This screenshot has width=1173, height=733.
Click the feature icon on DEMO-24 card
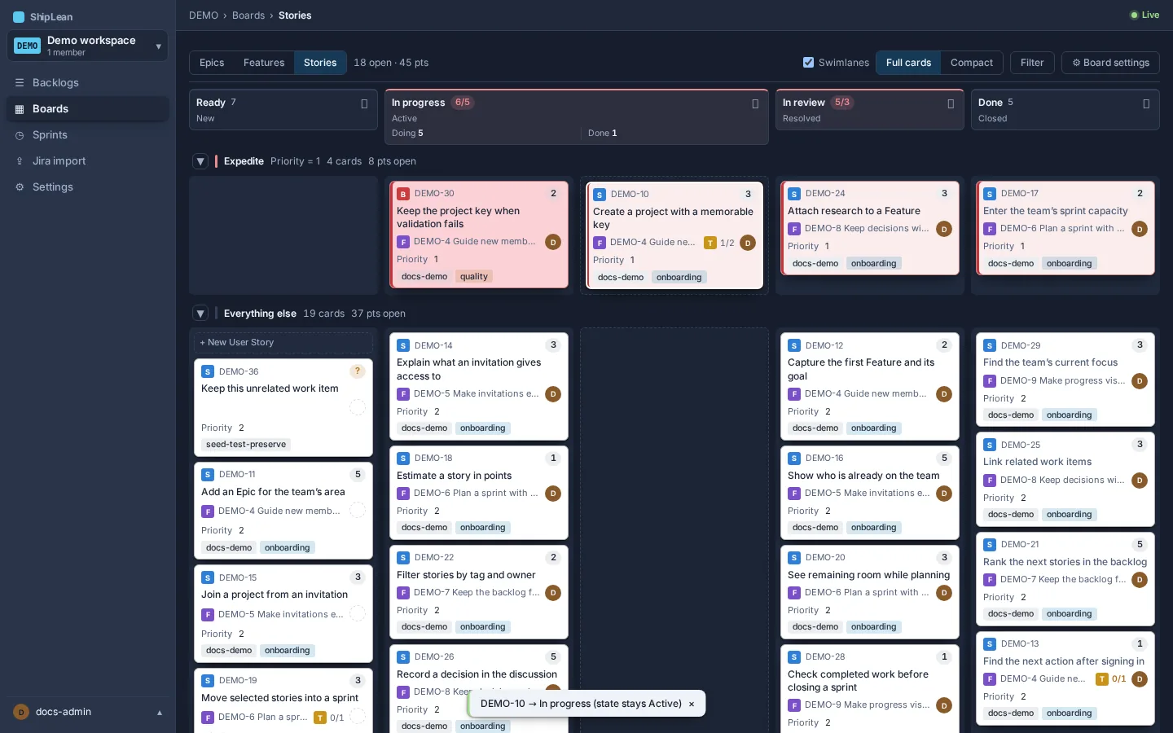794,229
